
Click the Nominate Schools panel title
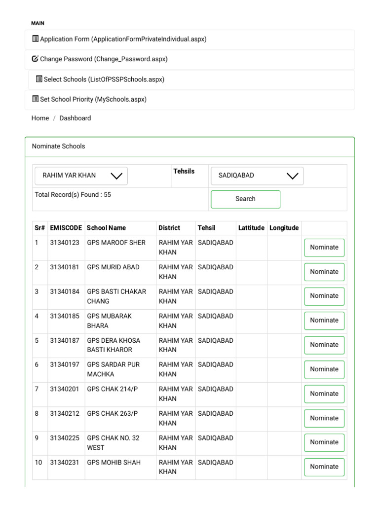tap(58, 146)
